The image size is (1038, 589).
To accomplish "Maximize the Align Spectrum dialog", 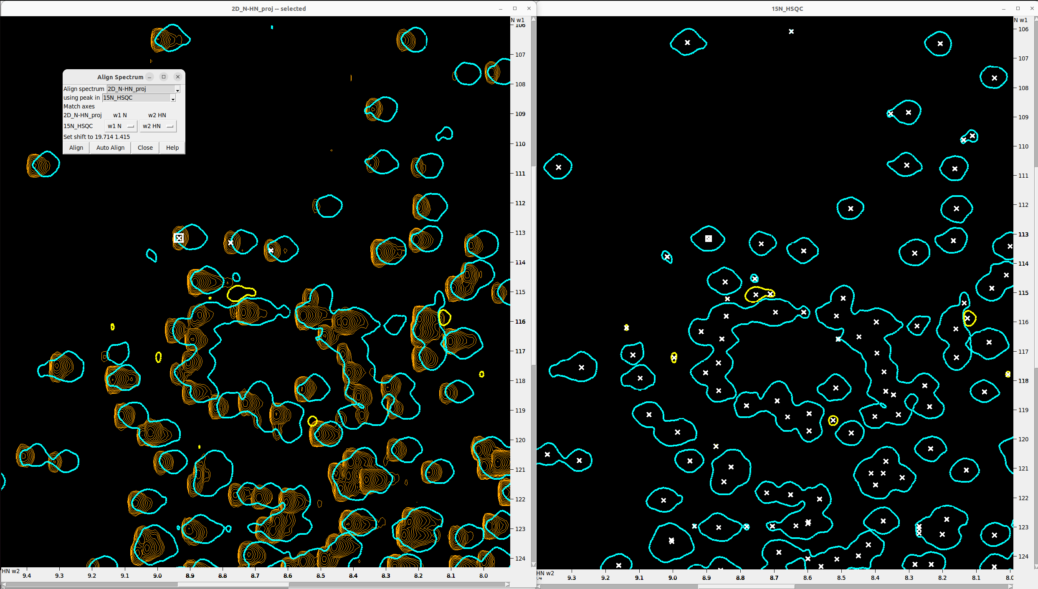I will [164, 77].
